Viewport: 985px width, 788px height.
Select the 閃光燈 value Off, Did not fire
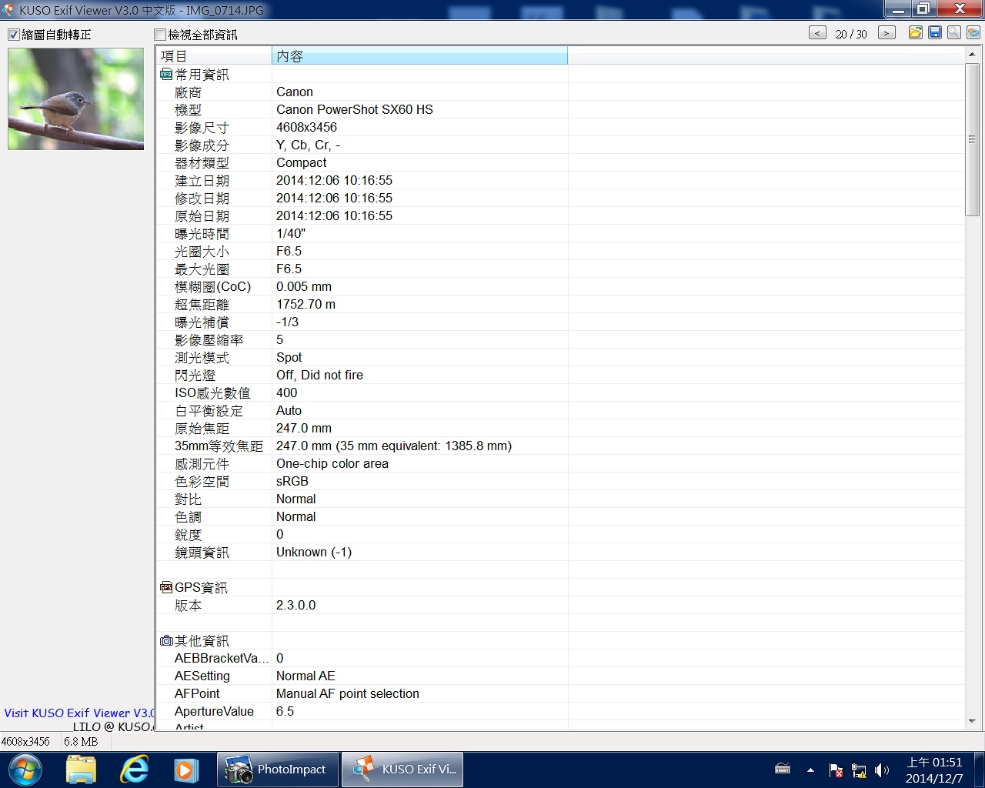(319, 375)
